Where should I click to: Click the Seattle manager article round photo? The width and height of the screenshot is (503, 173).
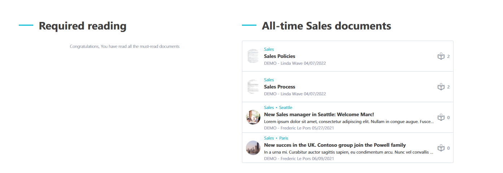click(x=253, y=118)
